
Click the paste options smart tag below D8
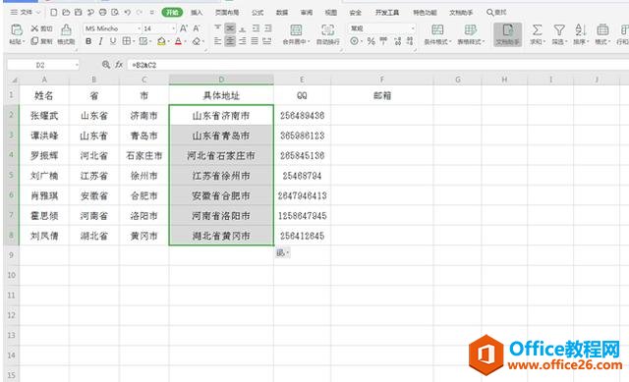click(282, 252)
